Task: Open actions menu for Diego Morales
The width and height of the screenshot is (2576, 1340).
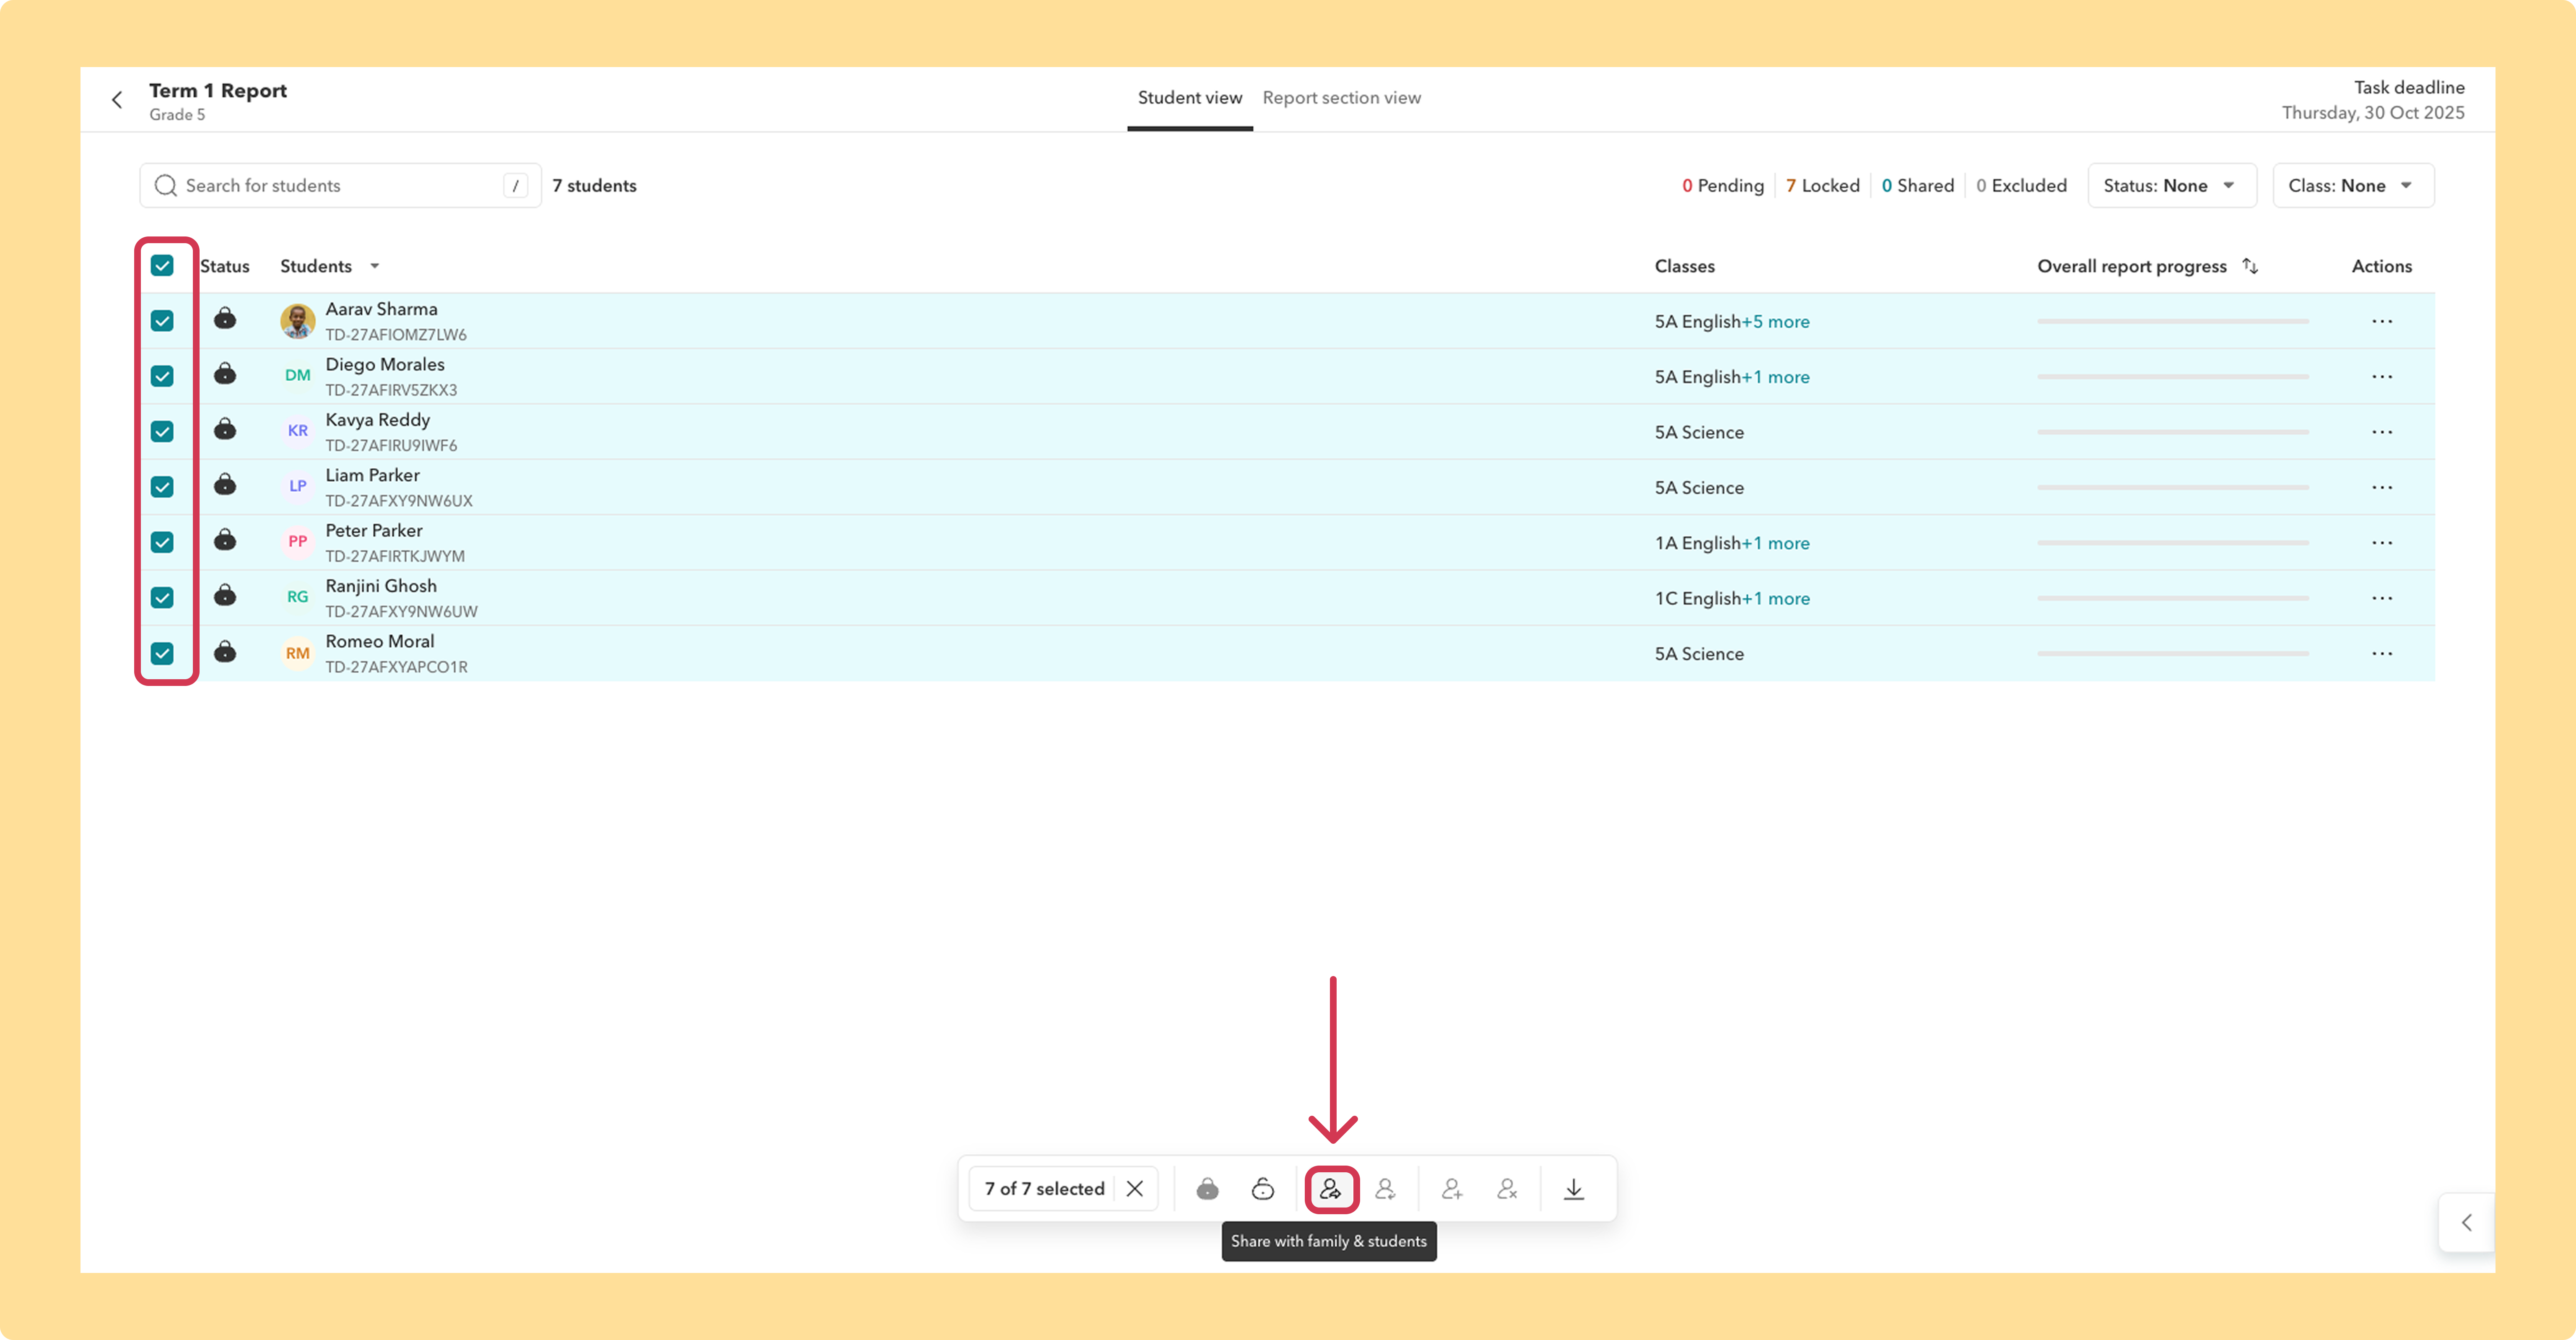Action: [2382, 377]
